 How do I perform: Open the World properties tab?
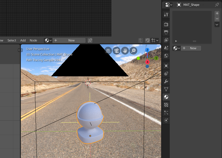coord(166,56)
